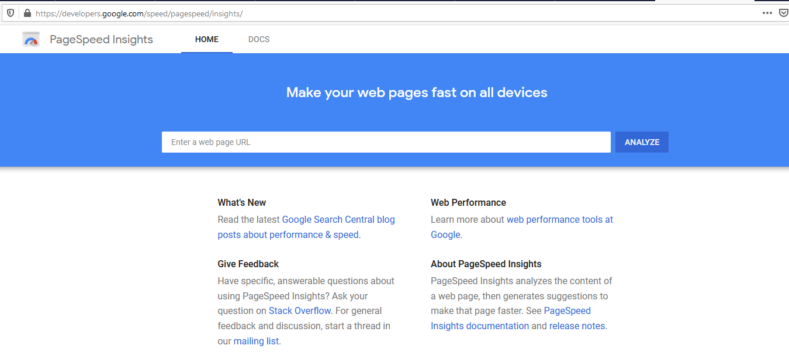Click the What's New heading

(242, 203)
